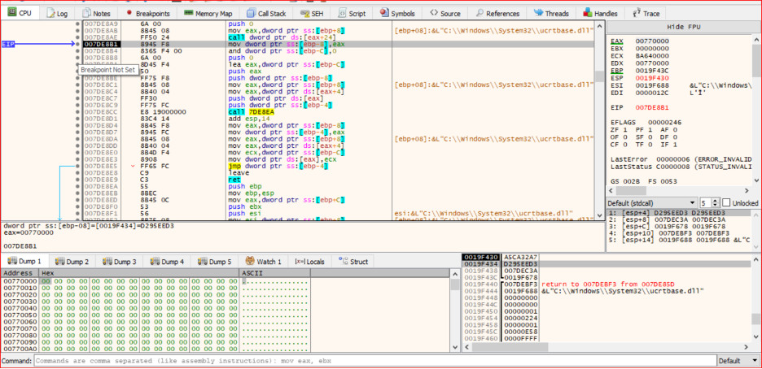Click the ECX register value BA640000
The height and width of the screenshot is (369, 762).
click(651, 56)
